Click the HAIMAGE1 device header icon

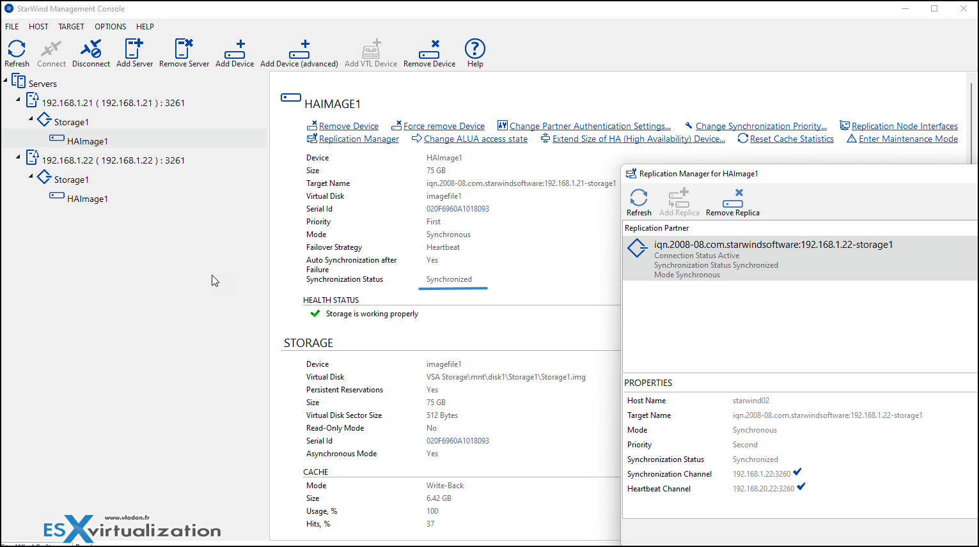pyautogui.click(x=291, y=98)
